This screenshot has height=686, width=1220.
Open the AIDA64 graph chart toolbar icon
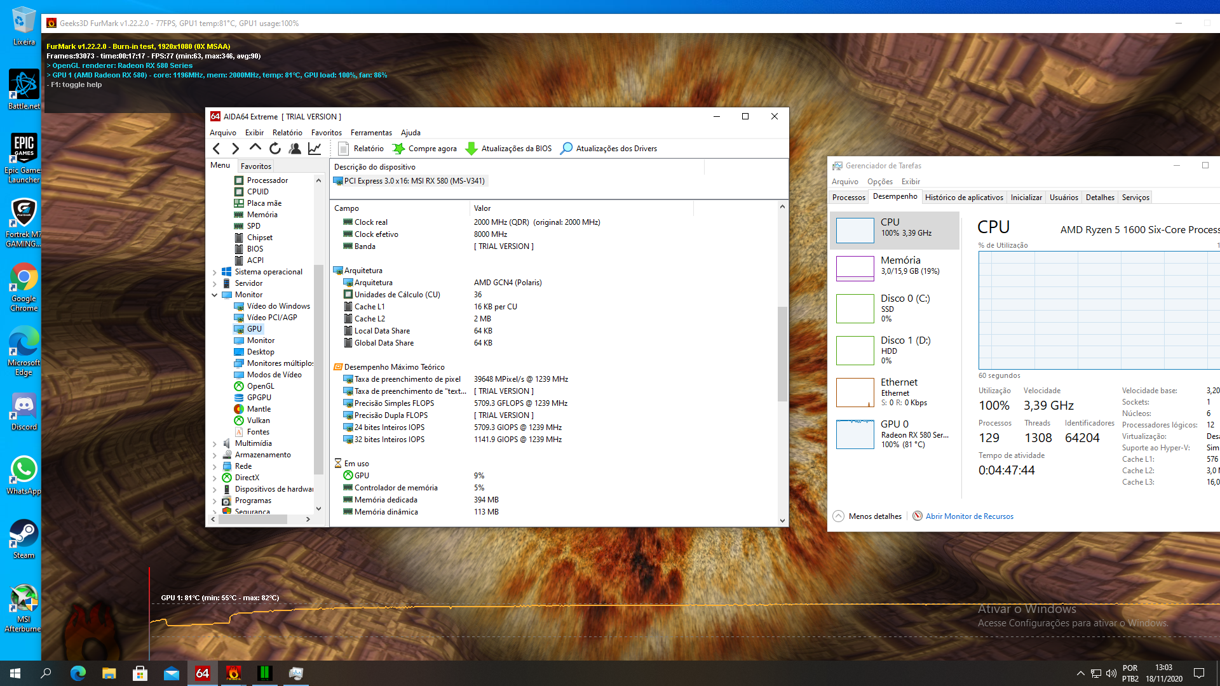[315, 149]
